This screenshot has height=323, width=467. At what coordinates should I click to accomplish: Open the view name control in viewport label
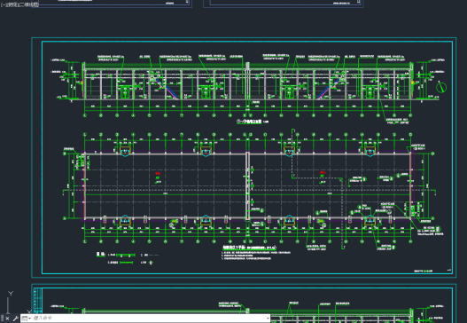click(12, 4)
